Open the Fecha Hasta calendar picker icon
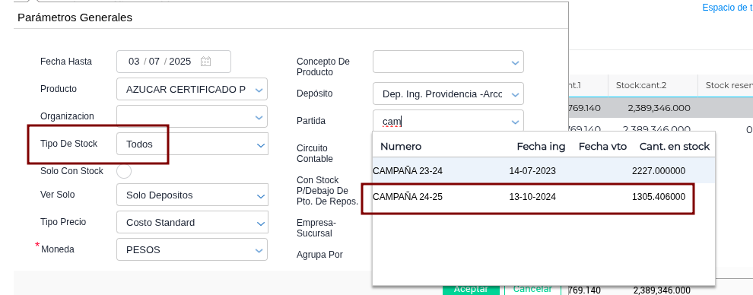The width and height of the screenshot is (753, 295). pos(205,62)
